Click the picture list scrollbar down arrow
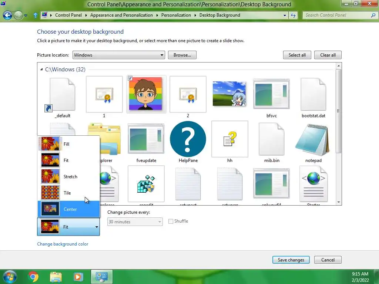Viewport: 379px width, 284px height. pyautogui.click(x=339, y=202)
